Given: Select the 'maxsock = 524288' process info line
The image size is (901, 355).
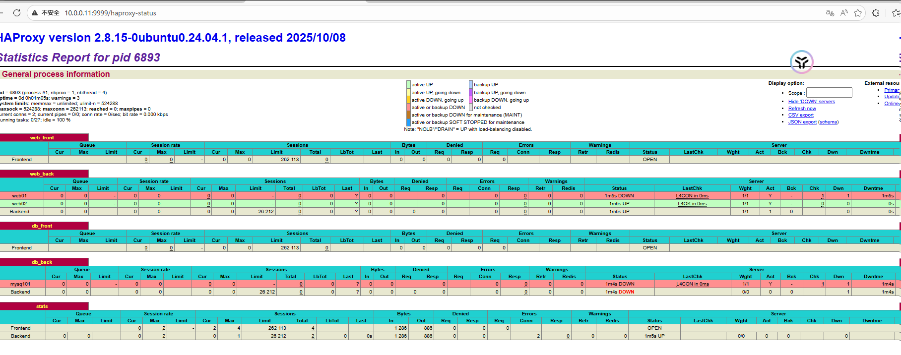Looking at the screenshot, I should pyautogui.click(x=75, y=109).
